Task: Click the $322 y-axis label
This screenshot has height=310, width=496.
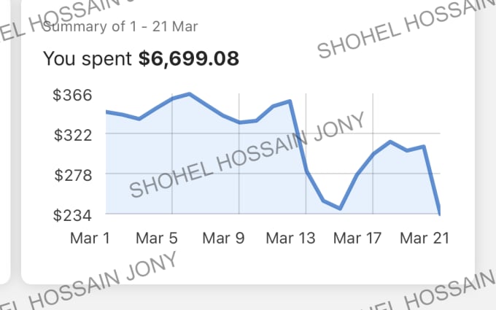Action: click(73, 136)
